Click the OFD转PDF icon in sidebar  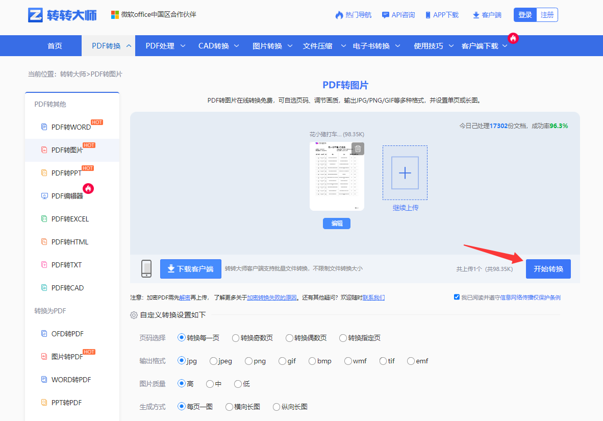point(44,334)
